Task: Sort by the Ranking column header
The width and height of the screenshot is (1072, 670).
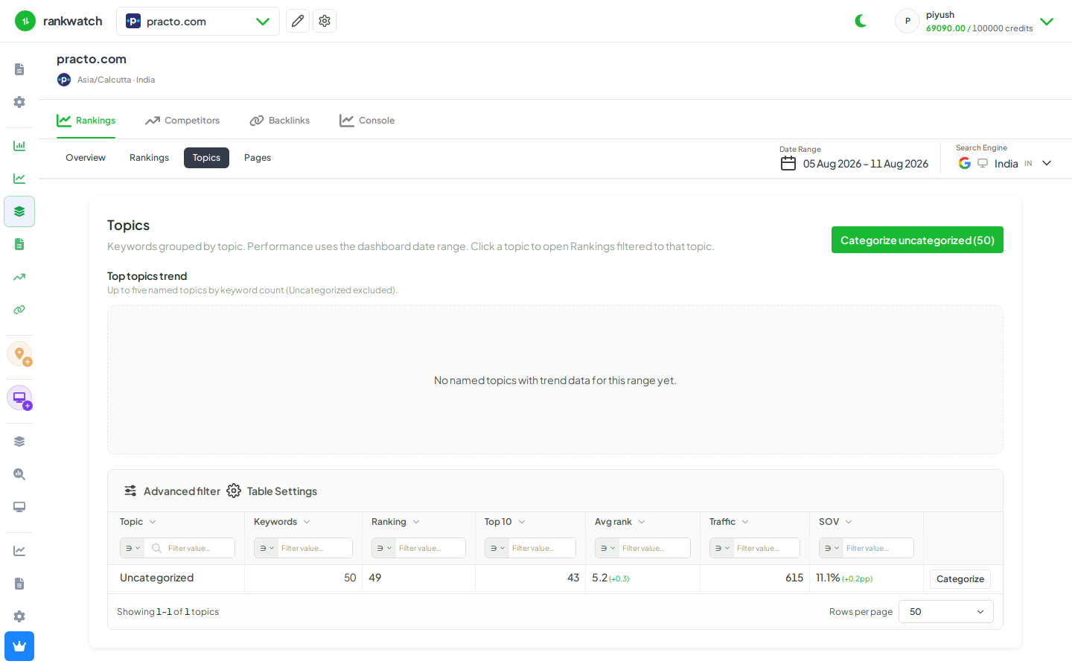Action: click(395, 522)
